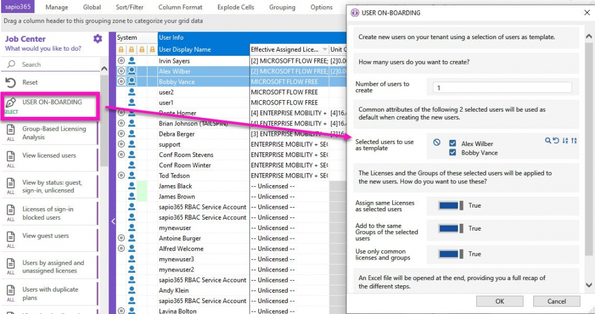Click the reset arrow in template users field
The width and height of the screenshot is (595, 314).
coord(556,141)
